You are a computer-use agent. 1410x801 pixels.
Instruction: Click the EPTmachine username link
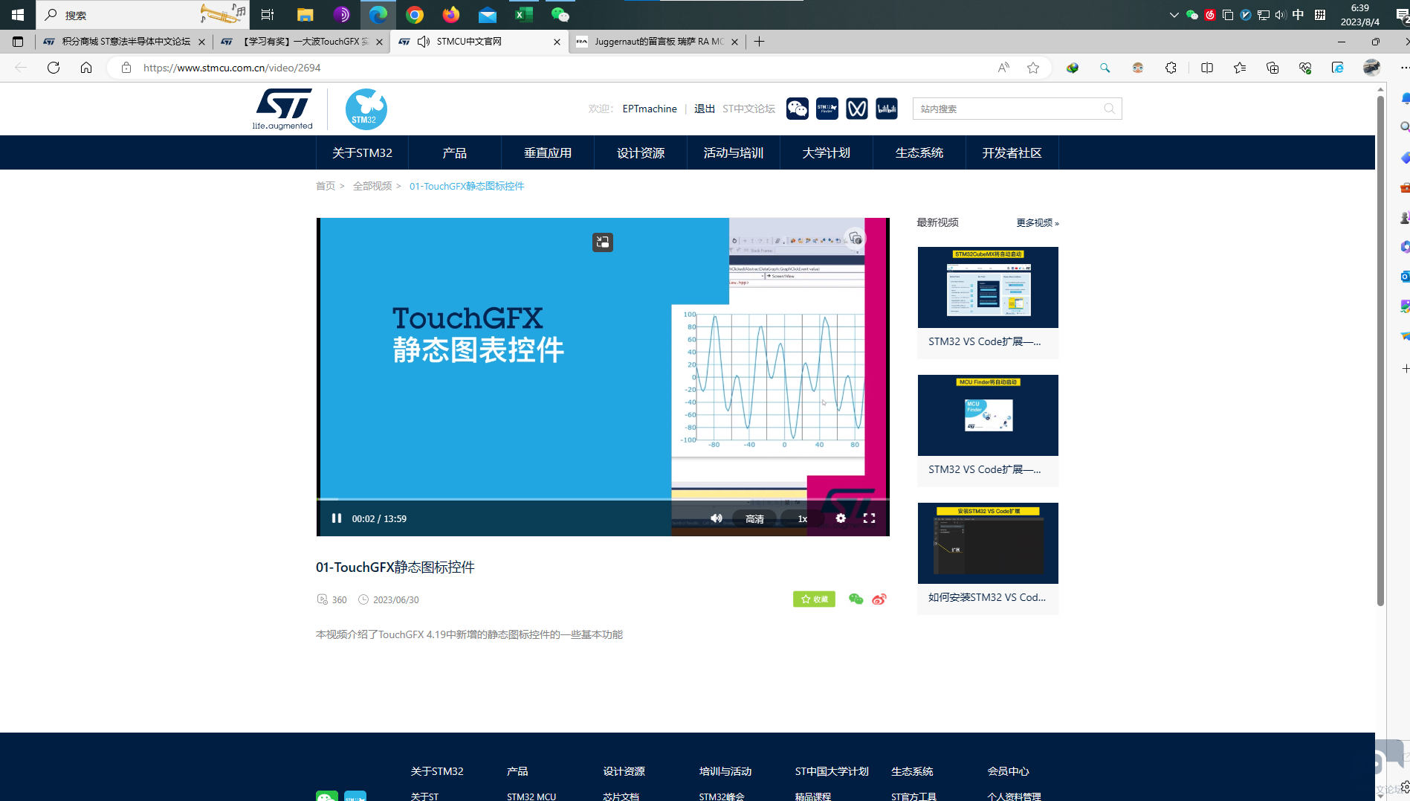point(650,109)
